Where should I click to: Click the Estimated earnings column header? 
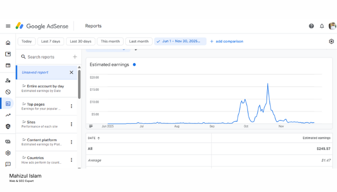pos(316,138)
